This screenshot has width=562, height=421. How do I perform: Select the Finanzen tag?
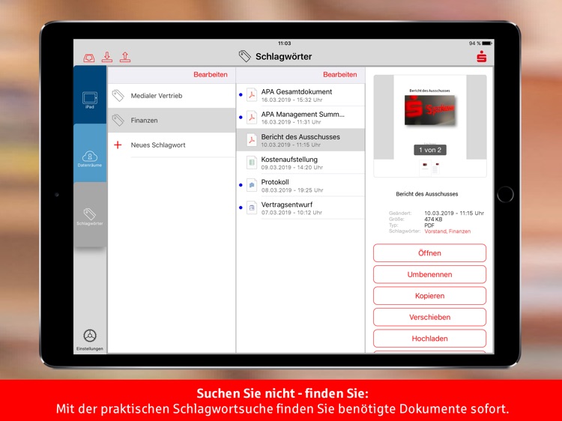point(172,121)
